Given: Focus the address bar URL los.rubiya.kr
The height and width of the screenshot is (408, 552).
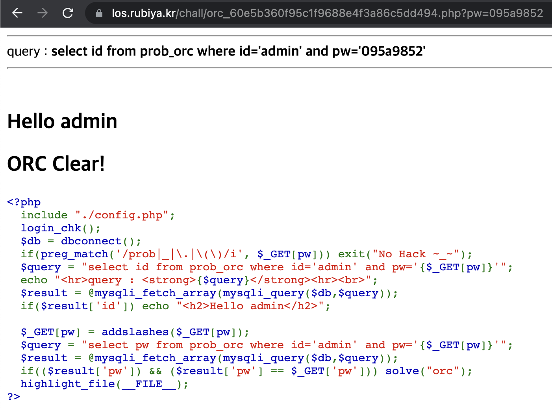Looking at the screenshot, I should (327, 13).
